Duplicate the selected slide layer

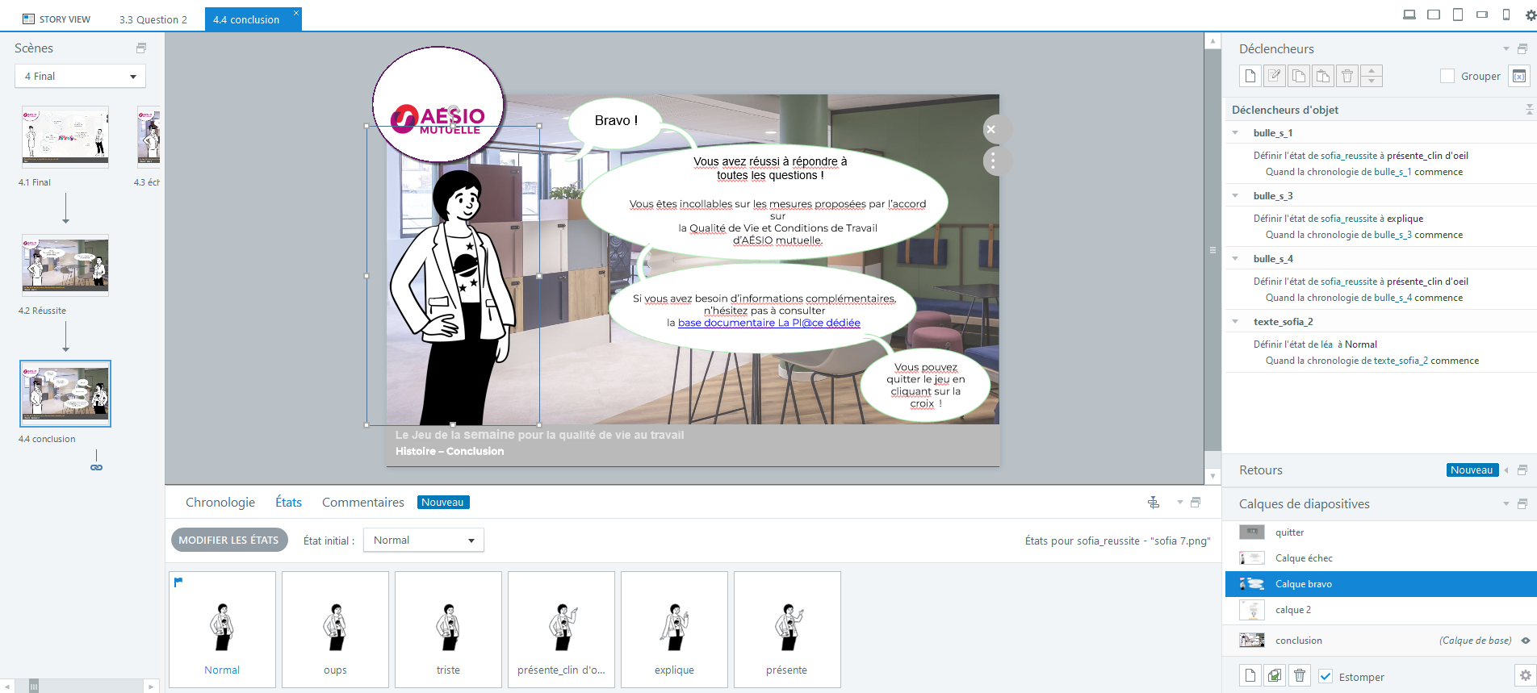(x=1274, y=676)
